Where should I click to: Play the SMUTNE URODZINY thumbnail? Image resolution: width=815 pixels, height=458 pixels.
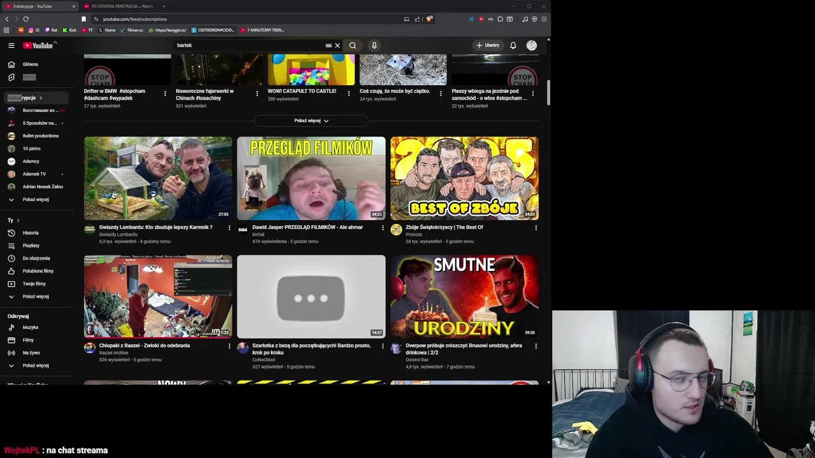click(464, 296)
